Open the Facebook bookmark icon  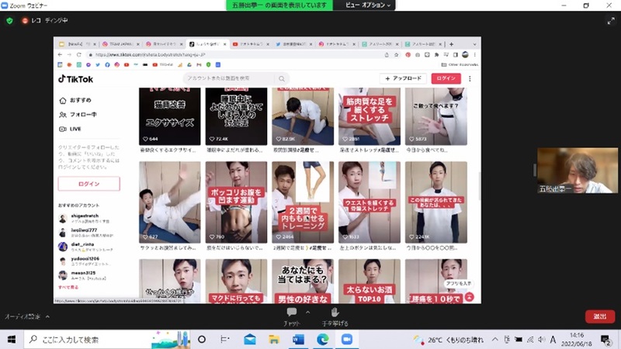tap(107, 64)
